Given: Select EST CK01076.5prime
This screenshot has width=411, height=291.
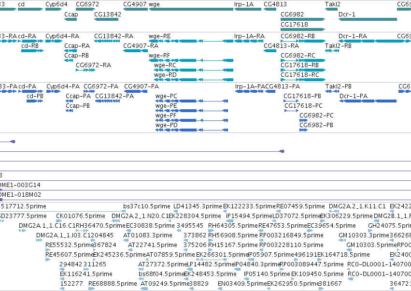Looking at the screenshot, I should (x=81, y=216).
